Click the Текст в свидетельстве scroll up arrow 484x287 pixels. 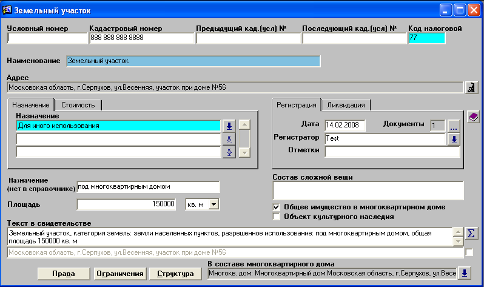click(x=458, y=232)
